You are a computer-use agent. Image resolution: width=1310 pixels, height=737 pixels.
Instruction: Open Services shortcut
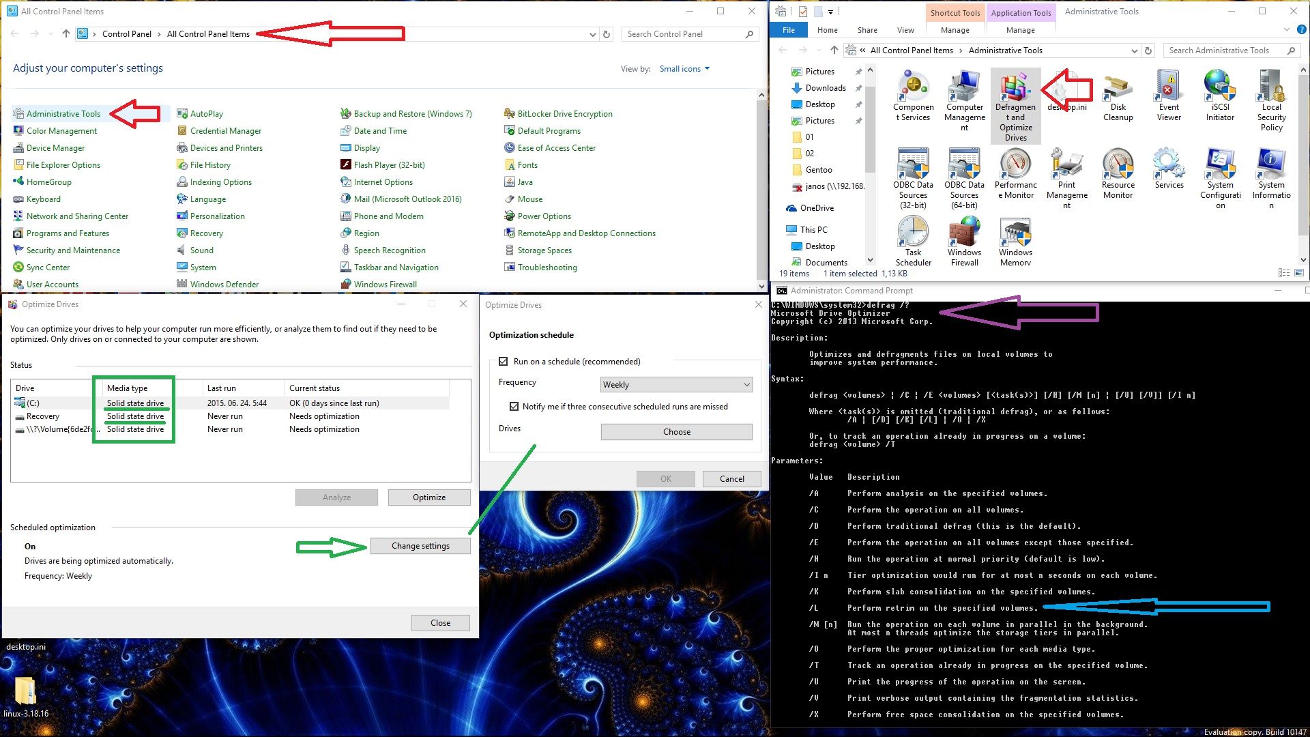pyautogui.click(x=1169, y=169)
